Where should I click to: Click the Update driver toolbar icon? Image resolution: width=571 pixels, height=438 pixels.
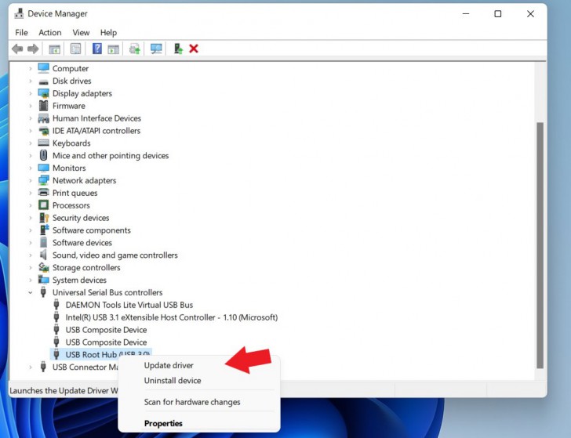point(135,49)
